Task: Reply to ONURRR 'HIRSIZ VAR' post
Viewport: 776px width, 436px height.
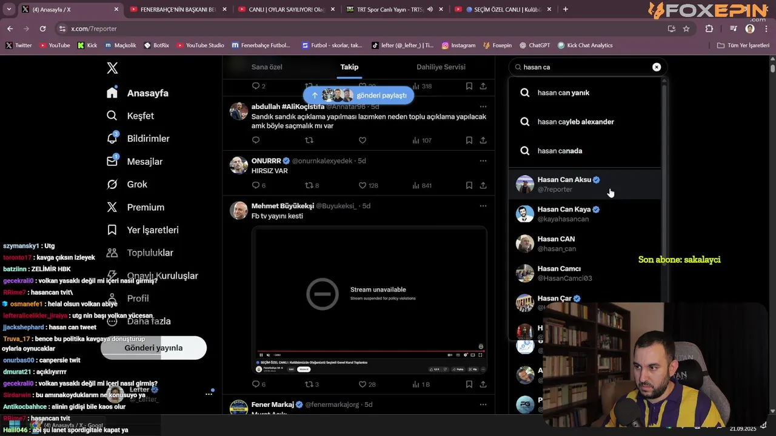Action: point(259,185)
